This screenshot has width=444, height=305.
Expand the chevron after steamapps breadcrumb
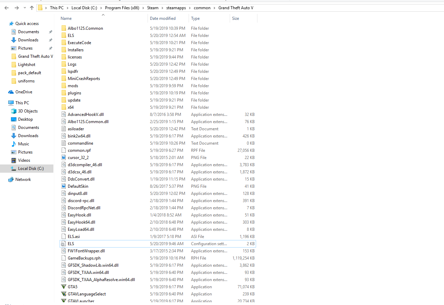coord(190,8)
